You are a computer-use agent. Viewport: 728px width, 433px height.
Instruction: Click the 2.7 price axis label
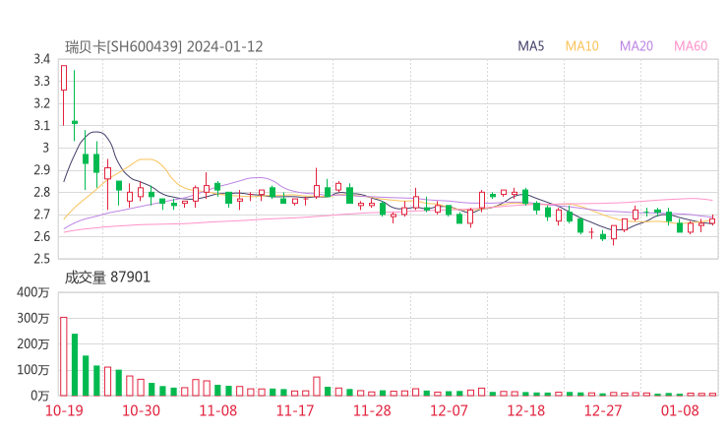coord(41,215)
